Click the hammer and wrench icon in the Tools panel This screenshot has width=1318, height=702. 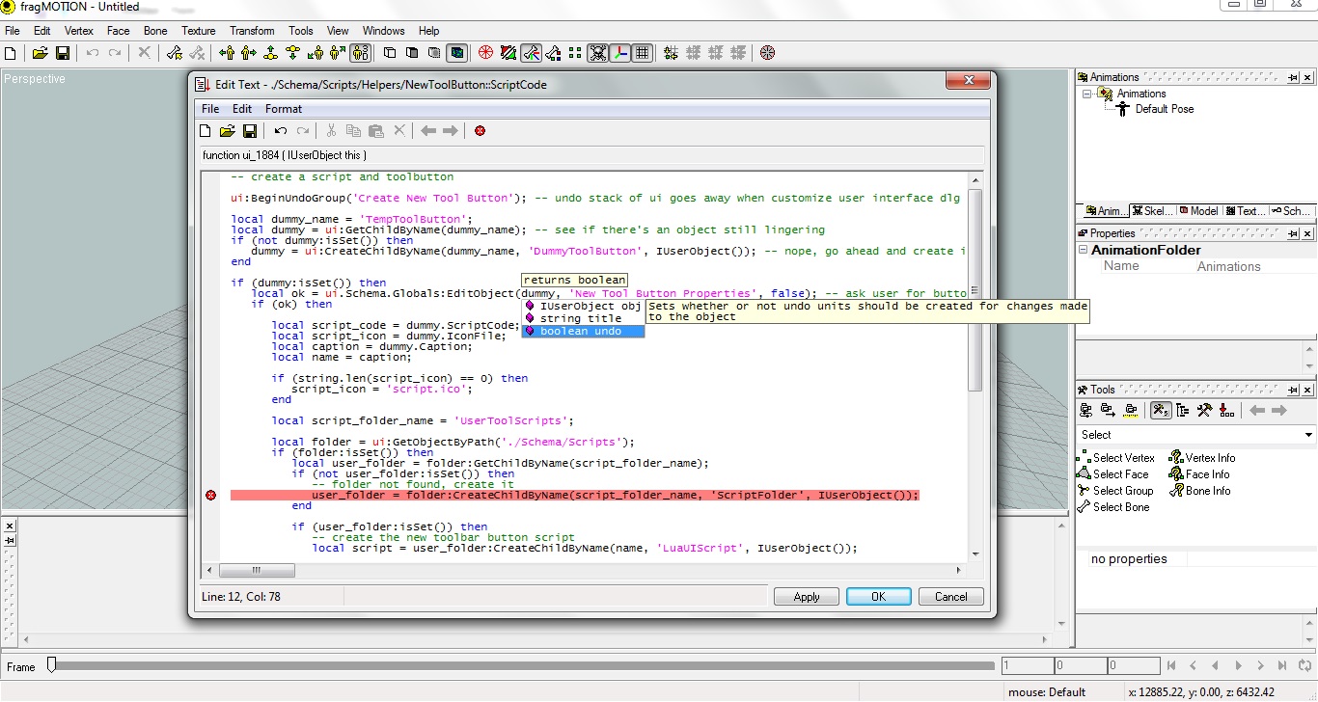pos(1204,411)
